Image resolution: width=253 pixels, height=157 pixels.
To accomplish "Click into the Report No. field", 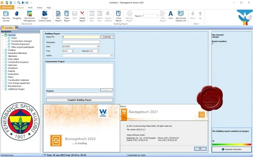I will [81, 37].
